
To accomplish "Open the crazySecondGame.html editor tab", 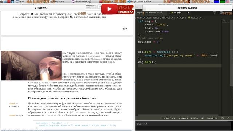I will pos(149,12).
